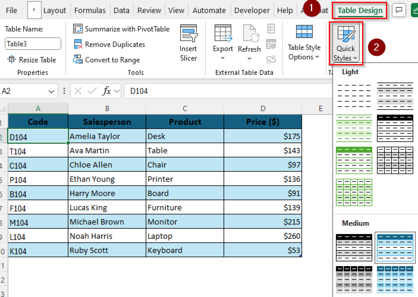The width and height of the screenshot is (418, 297).
Task: Expand the Refresh dropdown
Action: [249, 58]
